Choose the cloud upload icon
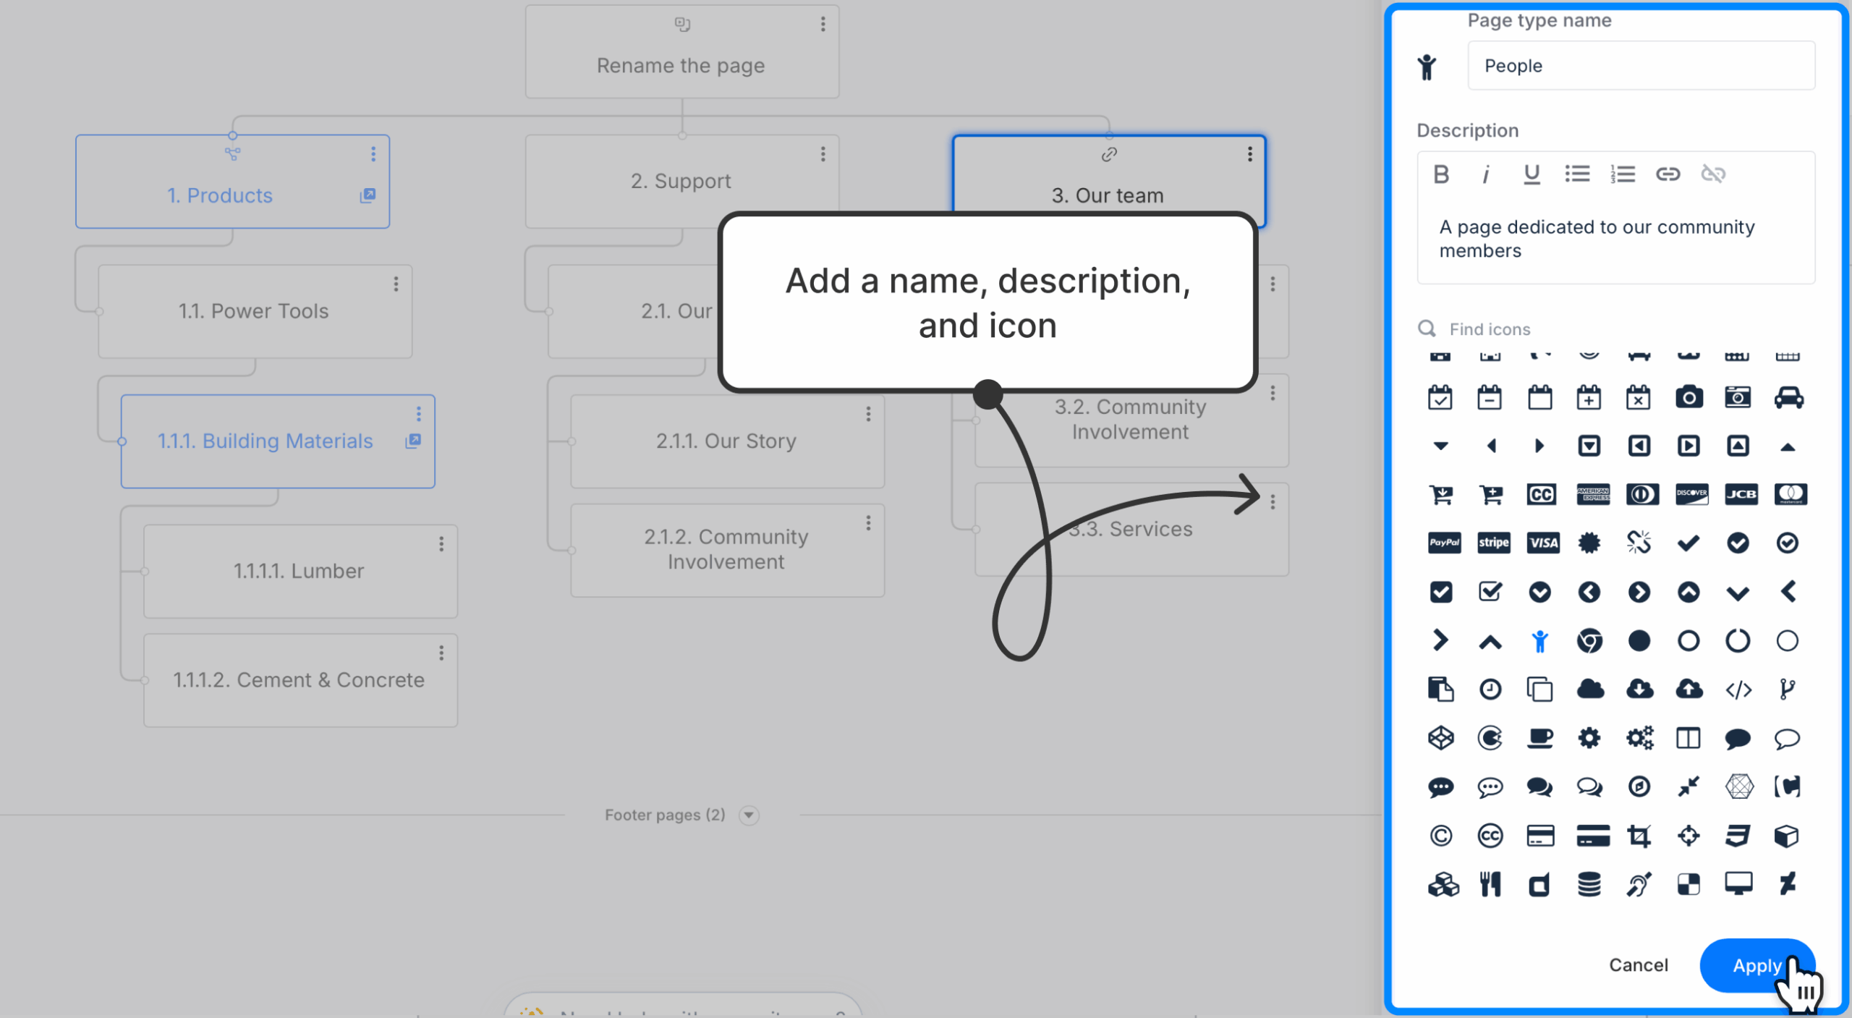 1689,689
